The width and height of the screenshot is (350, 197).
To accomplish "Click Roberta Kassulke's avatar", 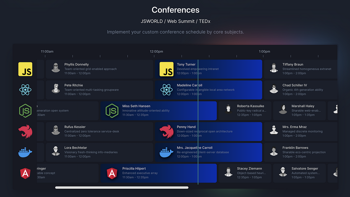I will [x=228, y=109].
